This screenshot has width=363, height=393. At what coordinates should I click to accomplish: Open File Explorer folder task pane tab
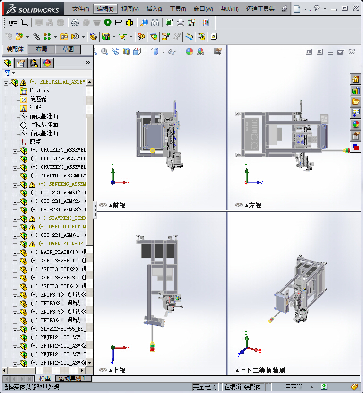coord(355,102)
